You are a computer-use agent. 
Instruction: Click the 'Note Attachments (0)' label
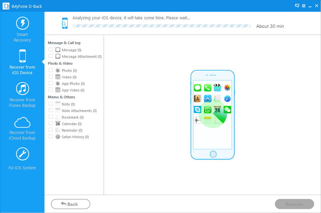click(x=79, y=111)
